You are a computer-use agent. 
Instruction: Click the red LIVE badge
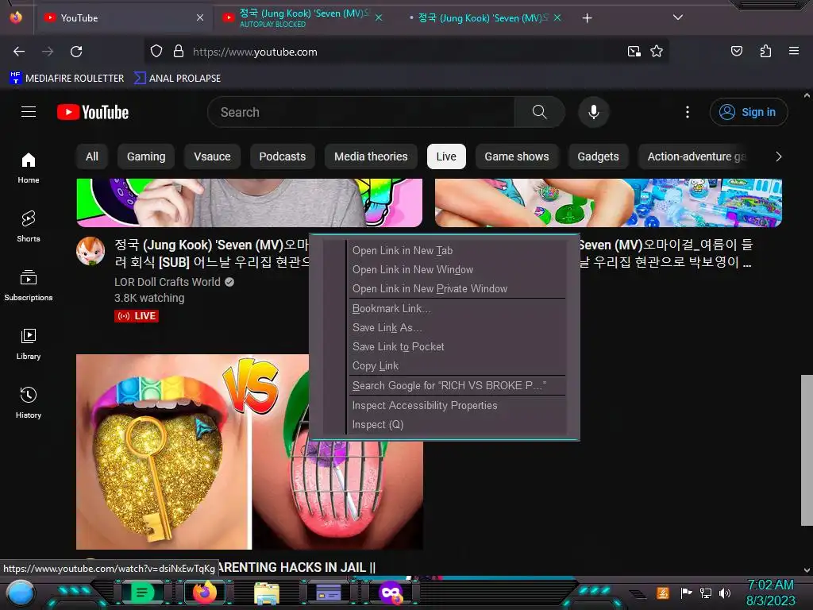tap(137, 316)
